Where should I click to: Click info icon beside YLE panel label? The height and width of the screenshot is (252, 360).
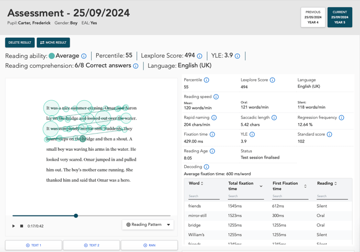[252, 135]
